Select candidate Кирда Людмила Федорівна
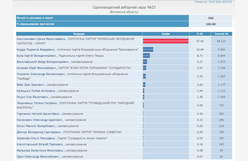248x161 pixels. (x=36, y=50)
